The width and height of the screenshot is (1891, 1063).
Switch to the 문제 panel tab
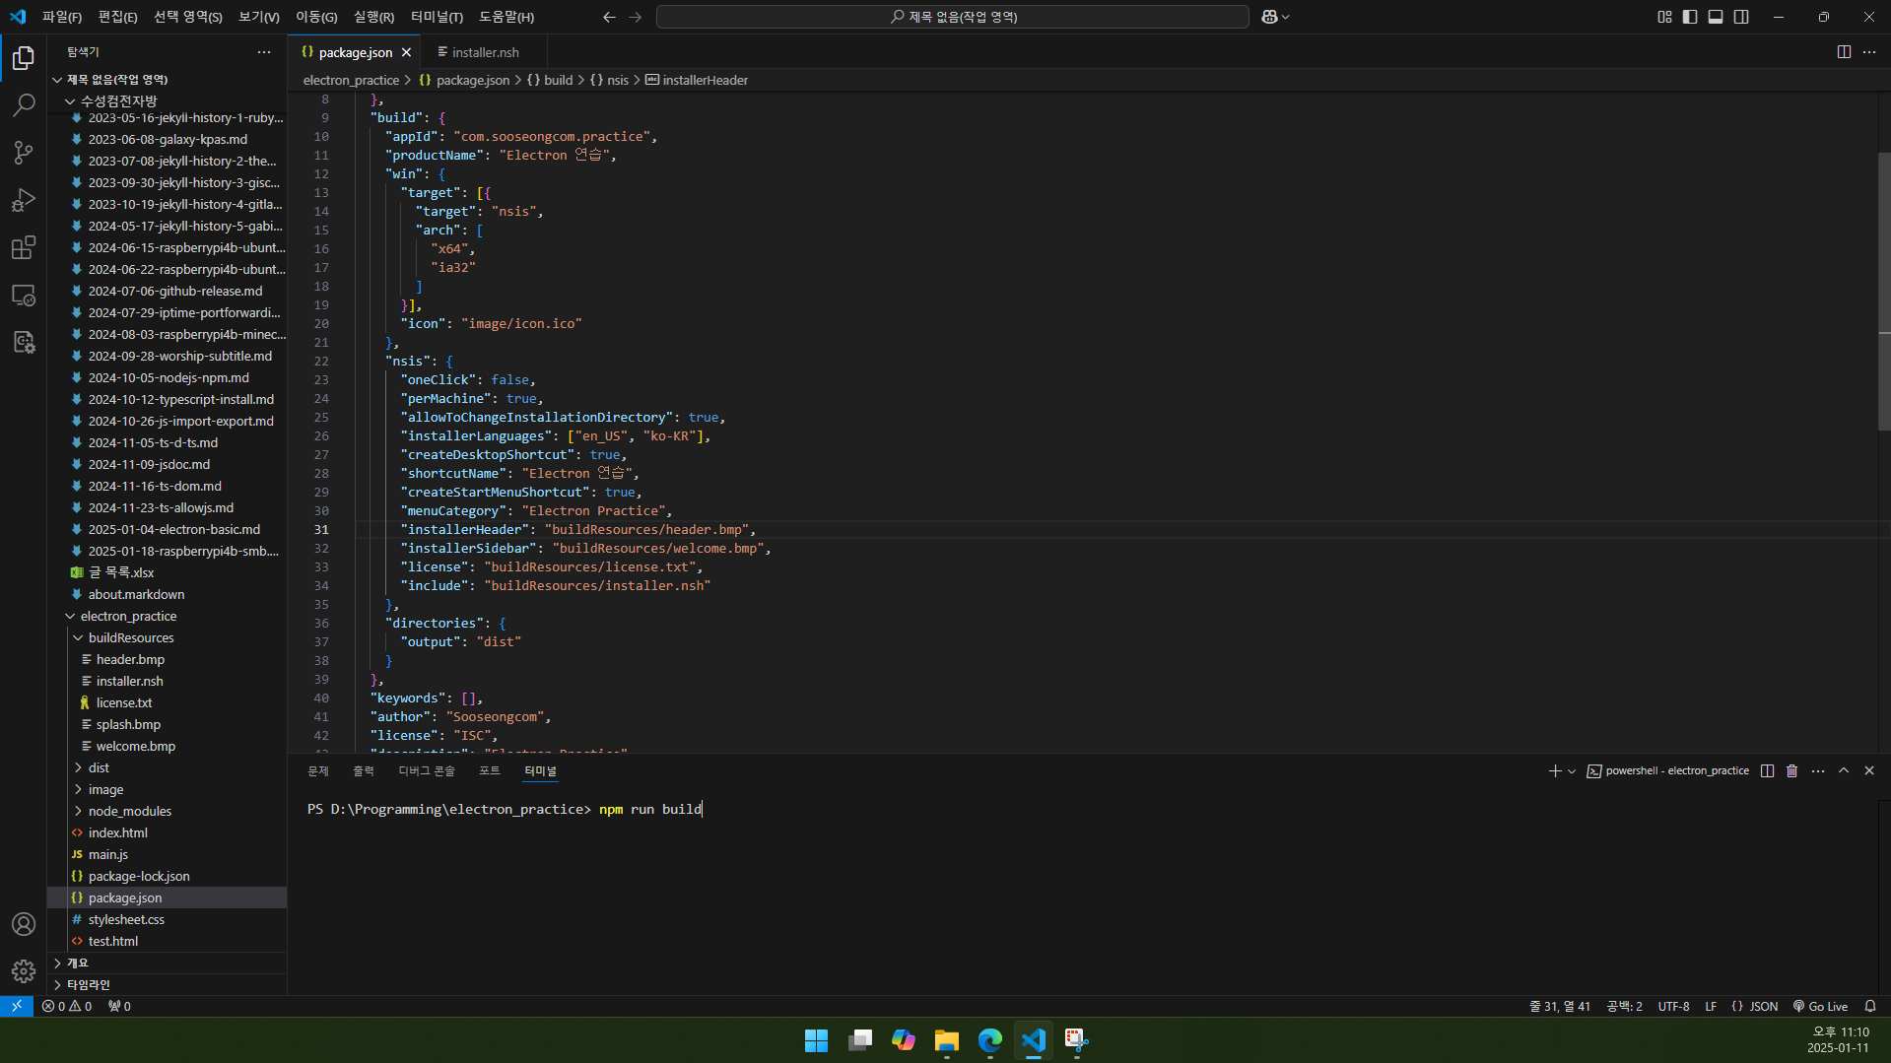click(318, 770)
